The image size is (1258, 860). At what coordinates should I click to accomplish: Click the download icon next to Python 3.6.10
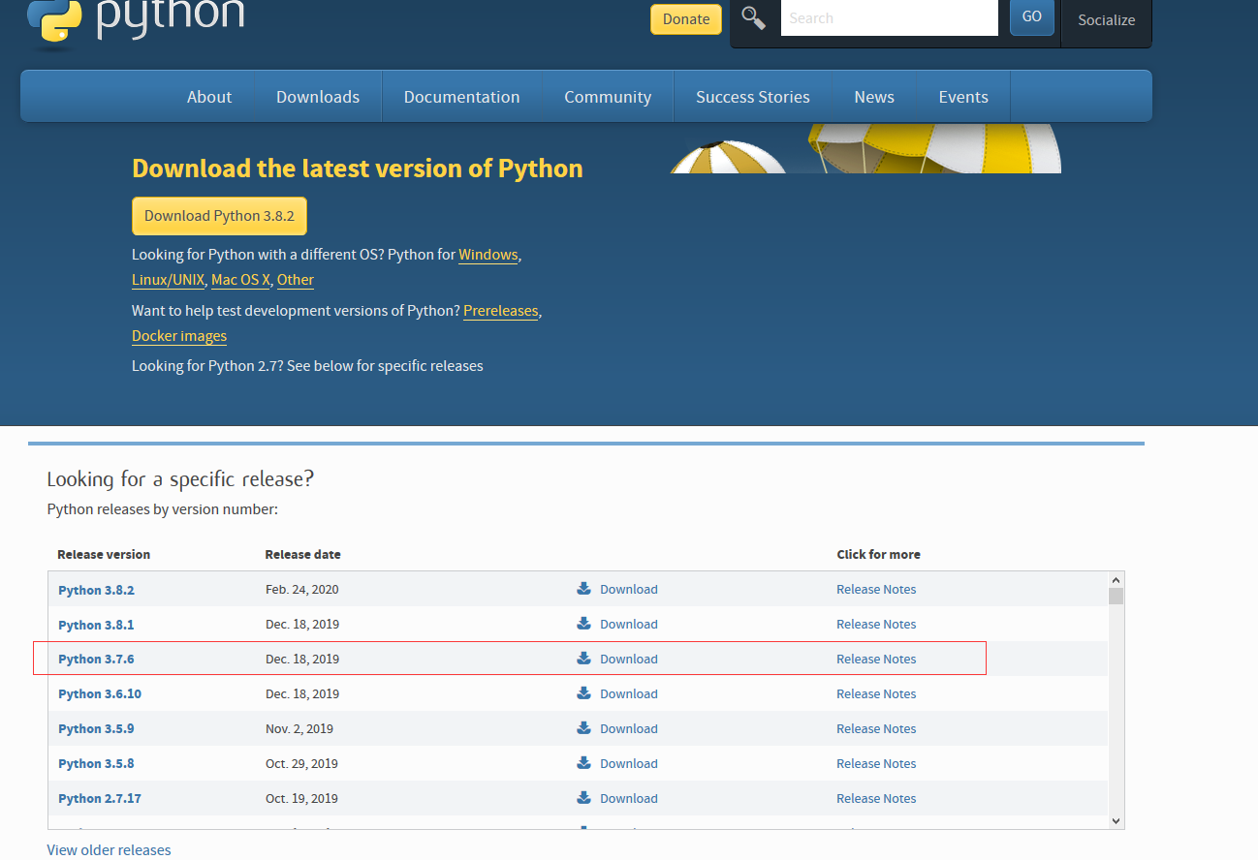point(582,692)
